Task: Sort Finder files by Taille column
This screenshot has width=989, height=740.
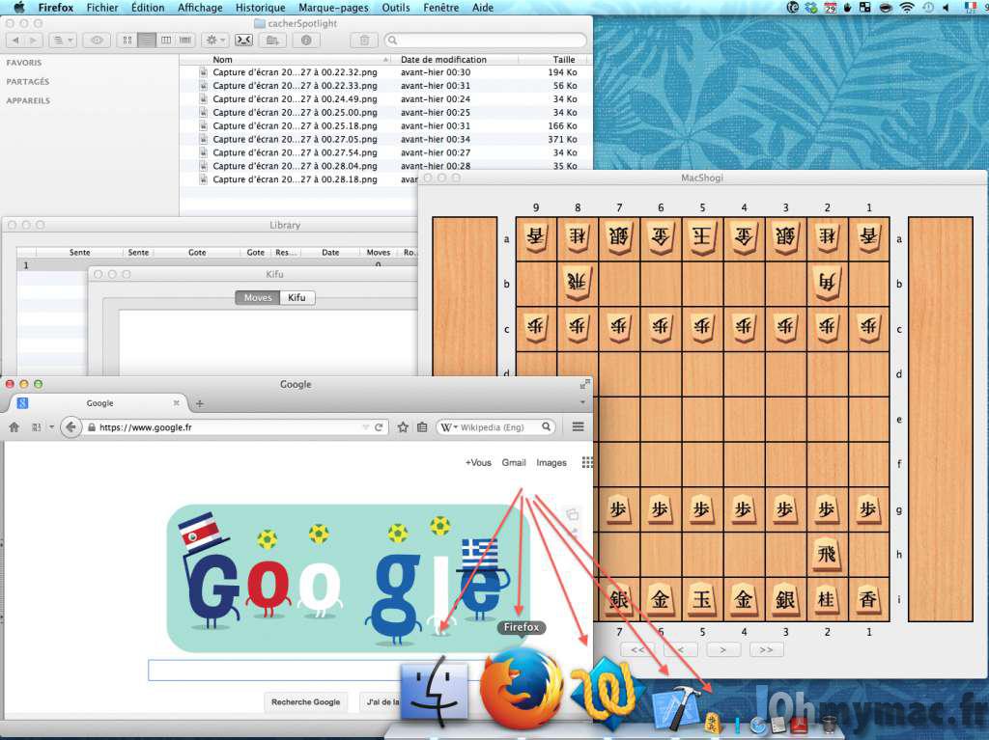Action: point(563,59)
